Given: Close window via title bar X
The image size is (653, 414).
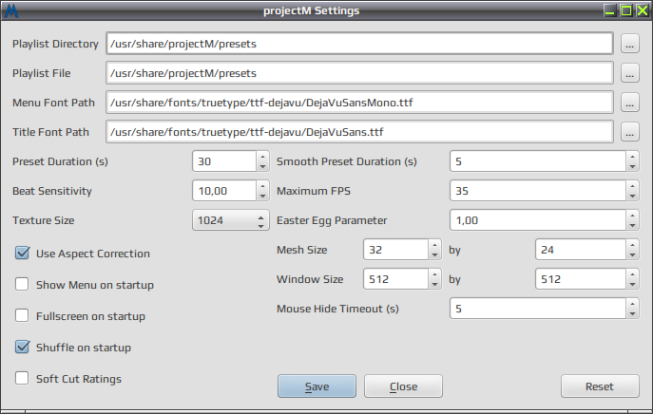Looking at the screenshot, I should coord(643,10).
